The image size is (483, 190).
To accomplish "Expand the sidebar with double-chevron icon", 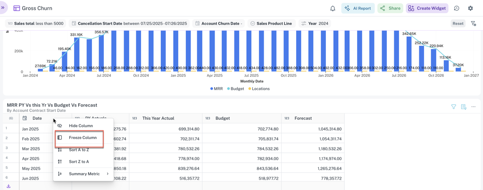I will point(3,8).
